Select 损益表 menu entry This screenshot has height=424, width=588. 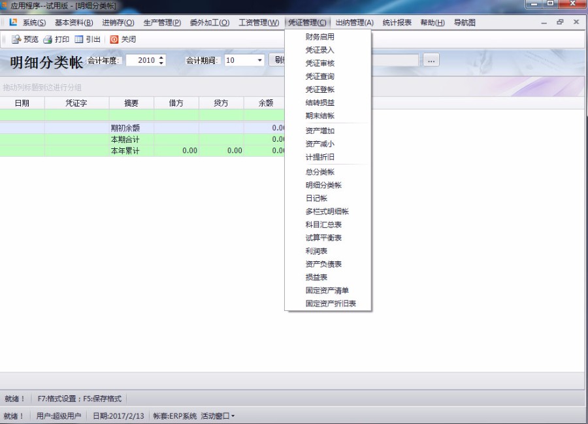(x=328, y=277)
